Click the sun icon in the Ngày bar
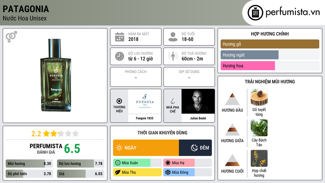325x183 pixels. (x=119, y=148)
